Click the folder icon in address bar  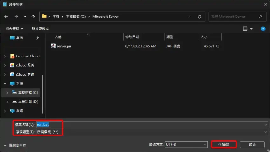[x=44, y=16]
